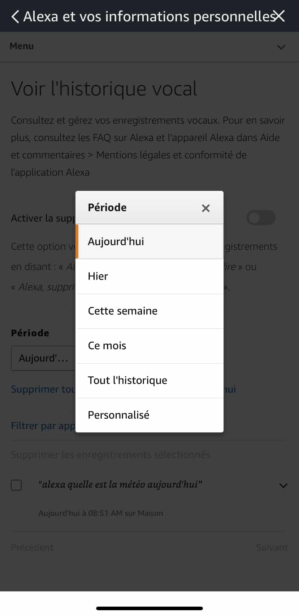Image resolution: width=299 pixels, height=616 pixels.
Task: Choose Tout l'historique option
Action: [x=149, y=380]
